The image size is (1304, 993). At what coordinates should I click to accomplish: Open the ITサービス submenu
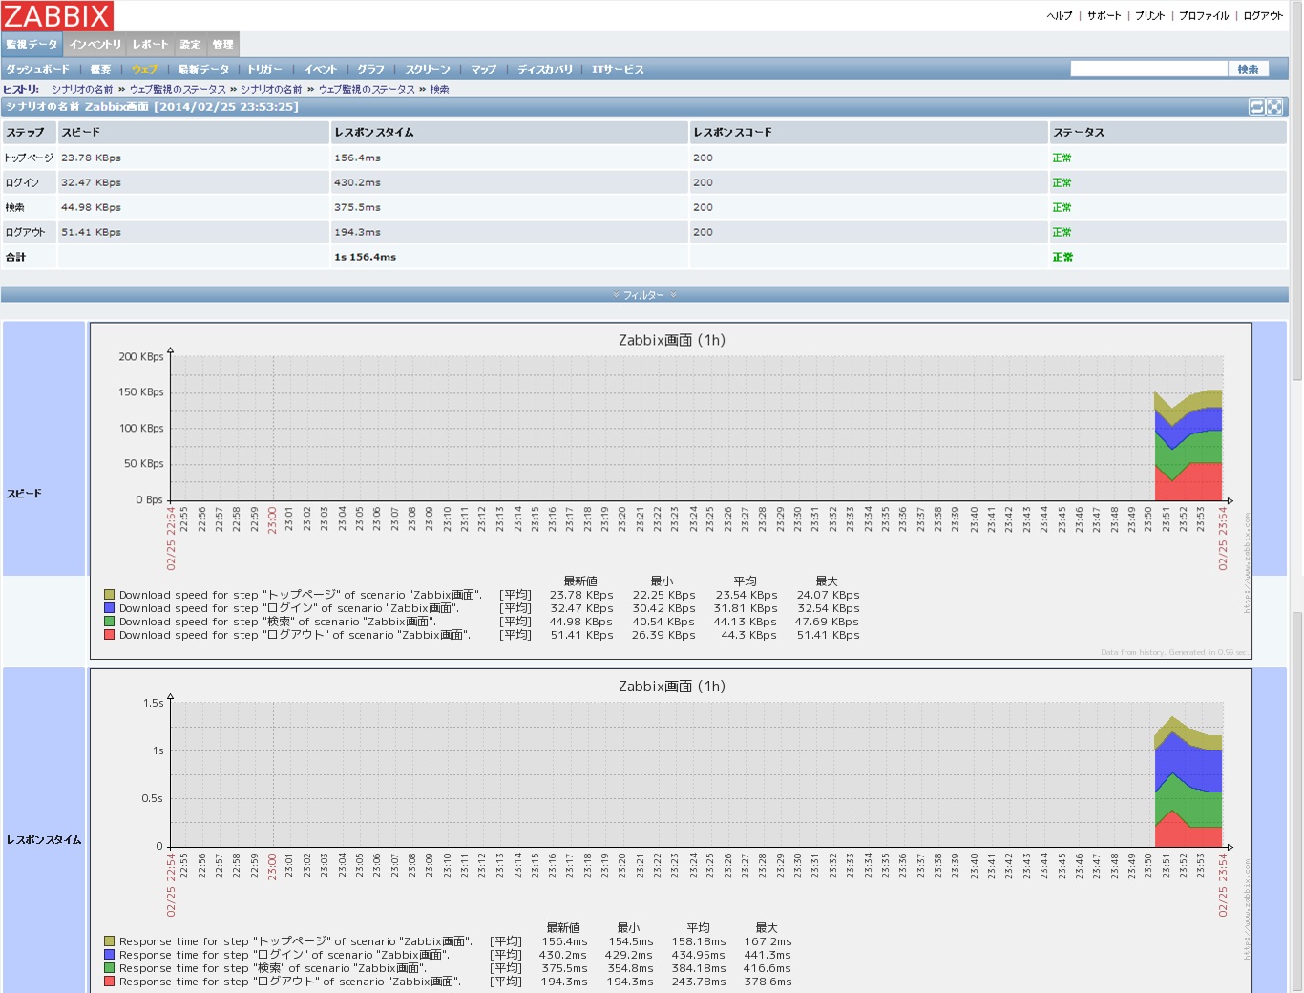(618, 69)
